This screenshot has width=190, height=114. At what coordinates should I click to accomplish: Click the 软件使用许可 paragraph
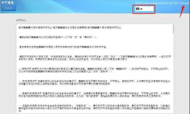coord(95,83)
